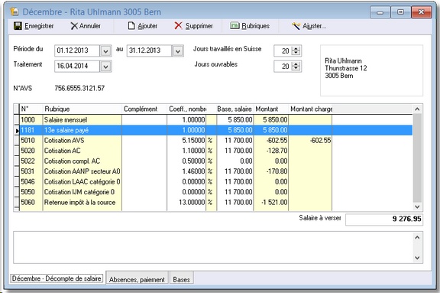
Task: Open the Période du date dropdown
Action: click(x=105, y=50)
